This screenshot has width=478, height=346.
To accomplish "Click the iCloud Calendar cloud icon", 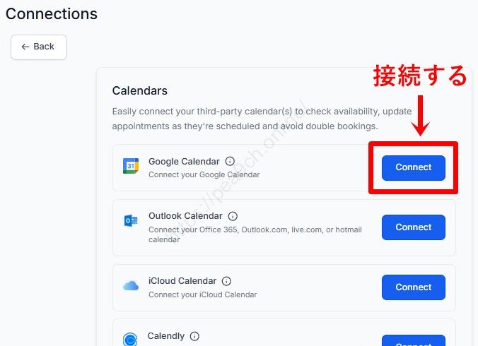I will pos(131,286).
